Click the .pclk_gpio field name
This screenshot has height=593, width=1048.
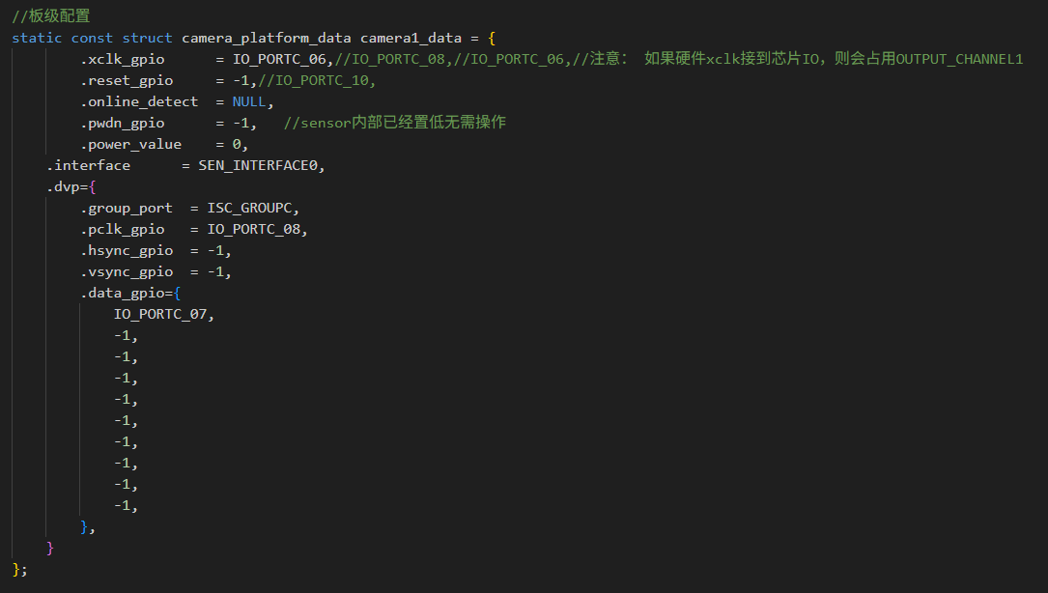[123, 229]
